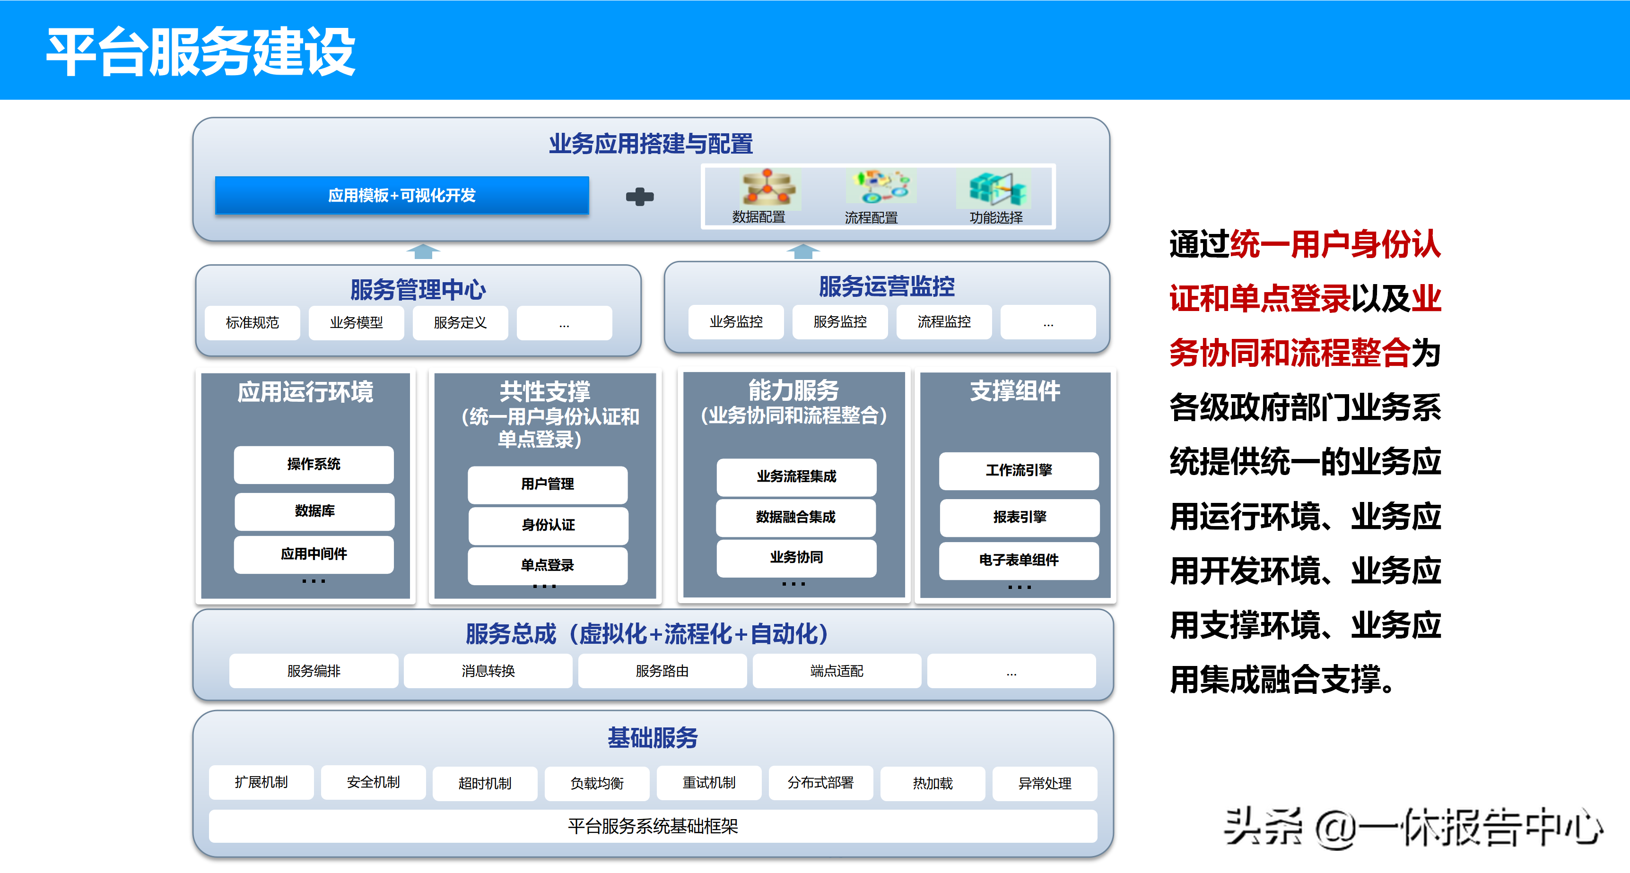Click the up arrow above 服务管理中心
1630x873 pixels.
point(423,252)
